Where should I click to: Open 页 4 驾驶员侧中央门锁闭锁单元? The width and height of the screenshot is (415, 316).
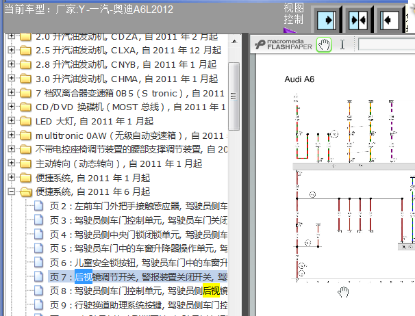138,235
